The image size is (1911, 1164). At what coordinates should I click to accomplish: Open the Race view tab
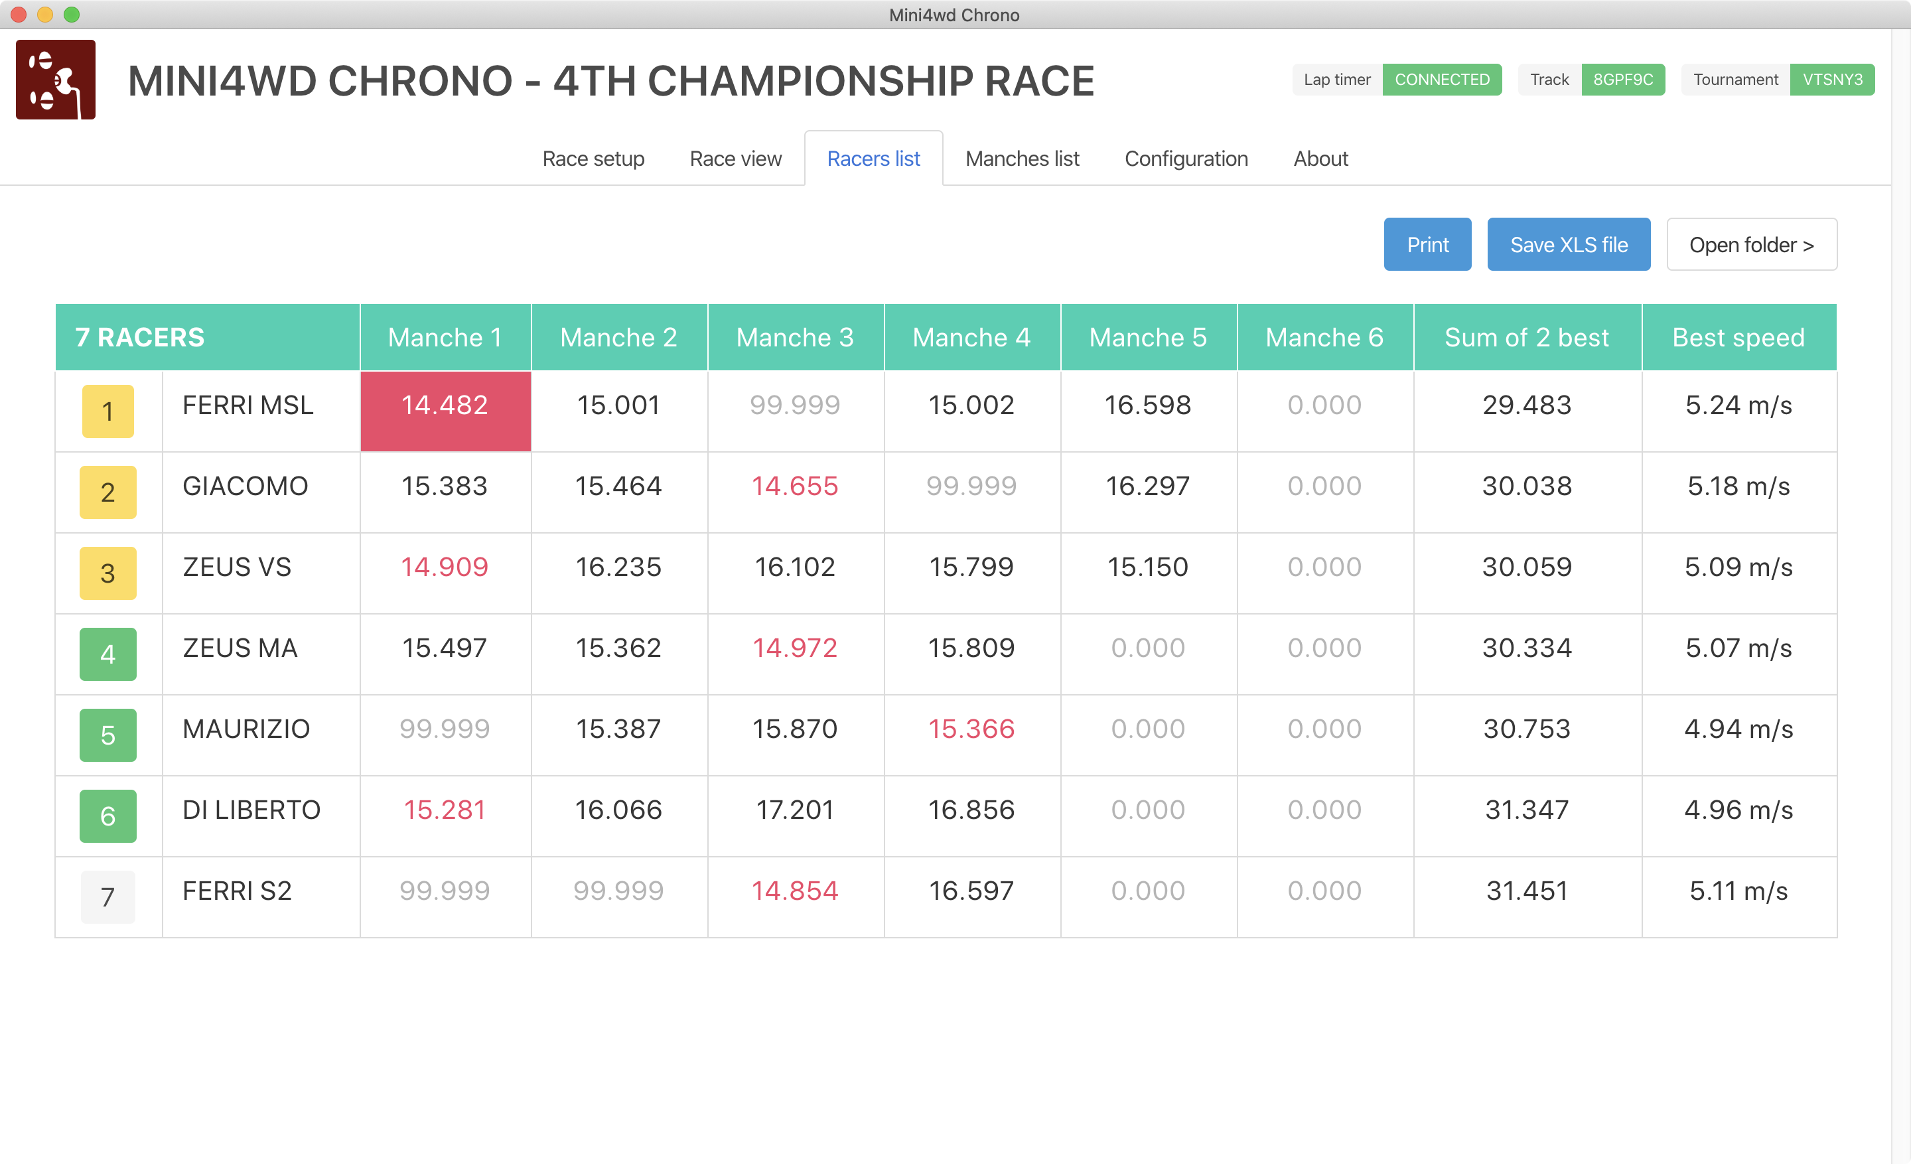tap(735, 158)
